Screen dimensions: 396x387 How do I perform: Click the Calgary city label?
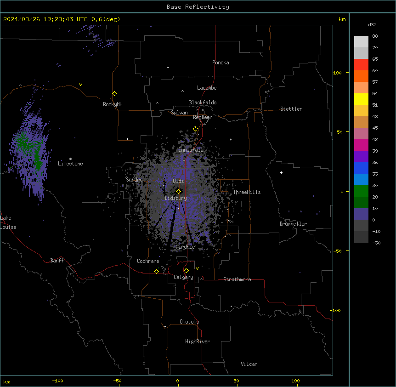tap(183, 277)
